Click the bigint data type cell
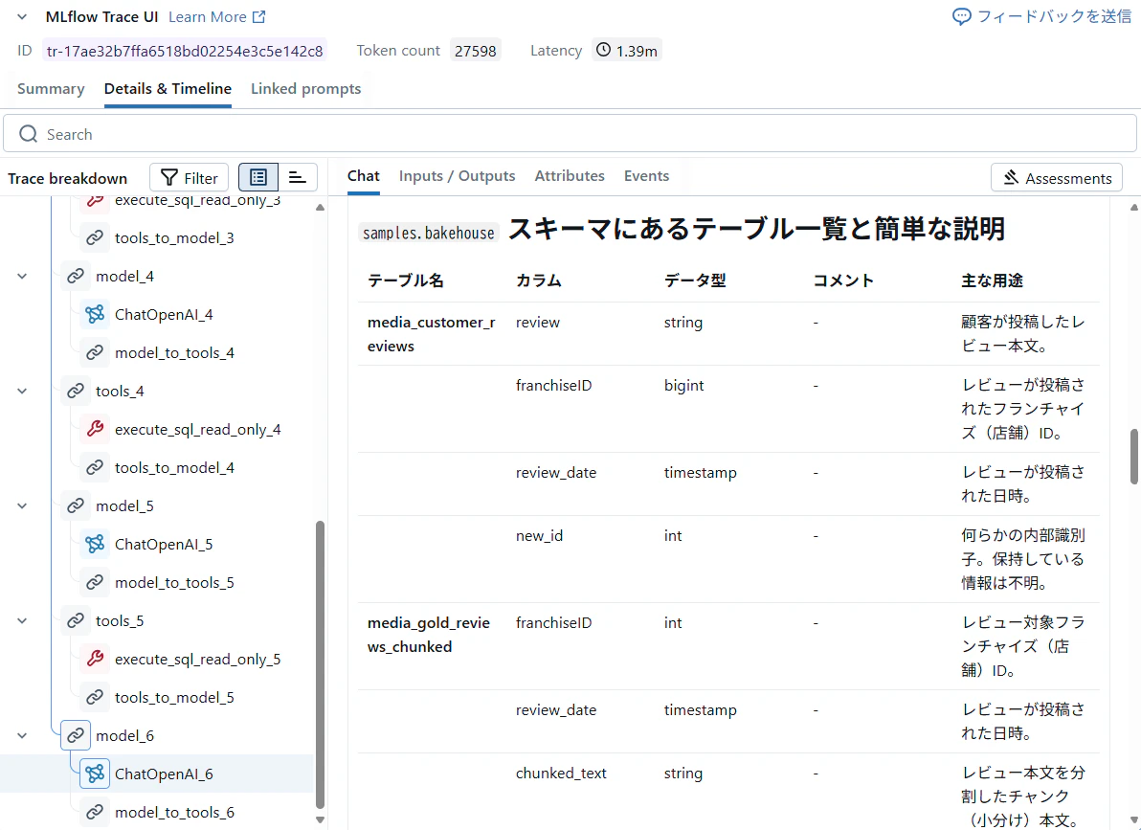The height and width of the screenshot is (830, 1141). 684,386
